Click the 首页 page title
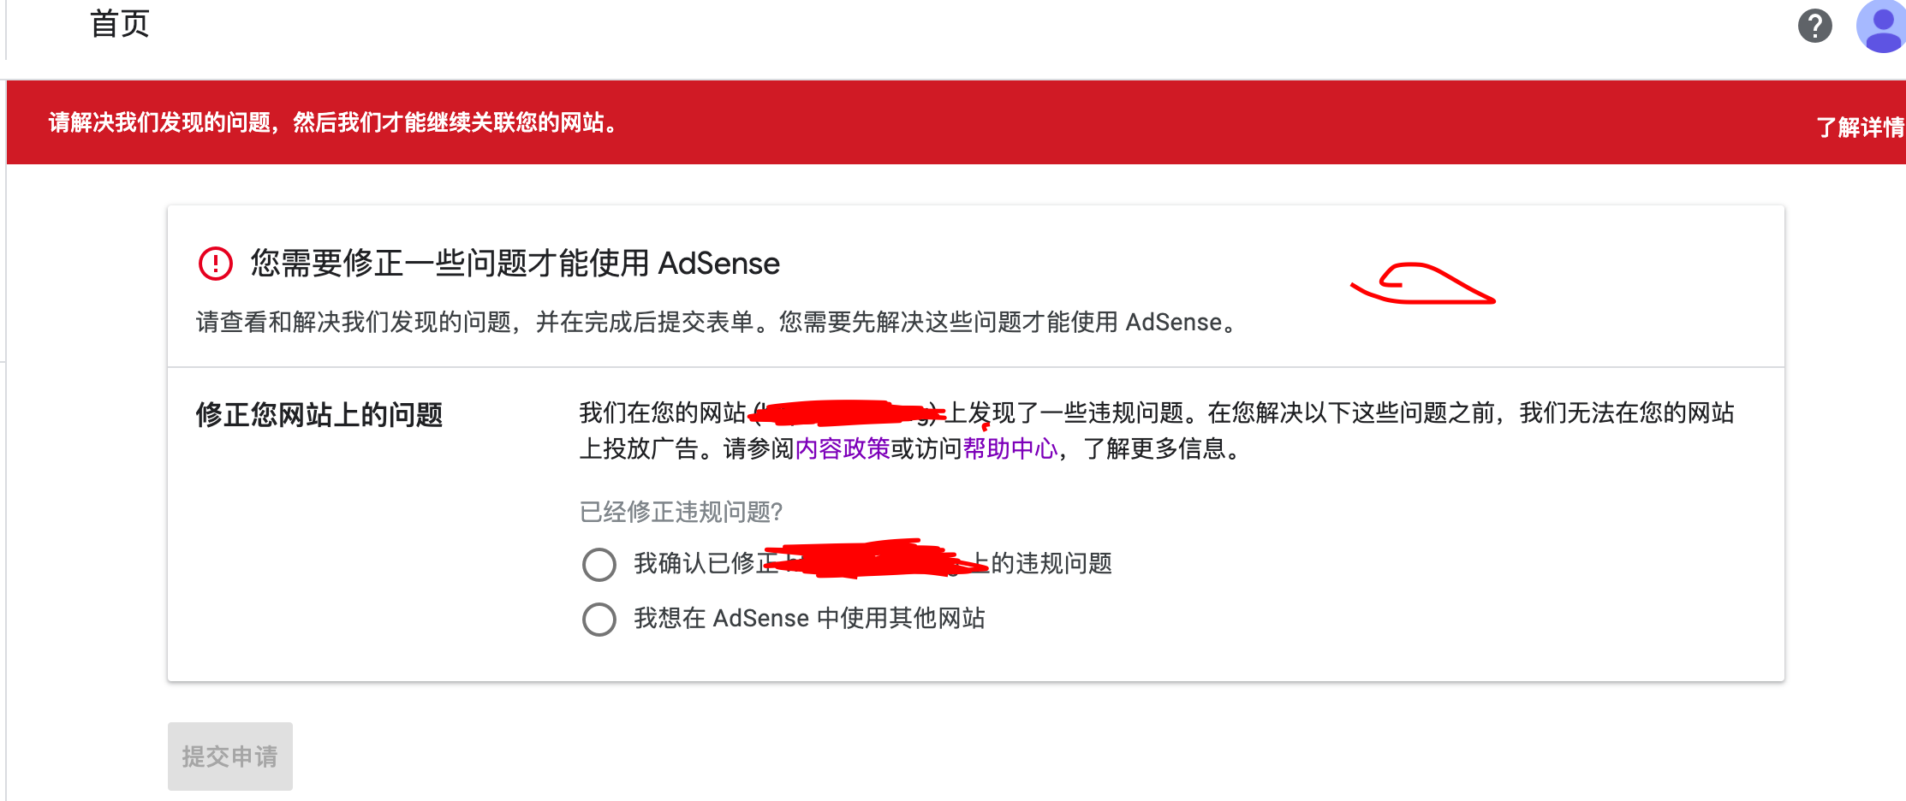Viewport: 1906px width, 801px height. [x=120, y=24]
